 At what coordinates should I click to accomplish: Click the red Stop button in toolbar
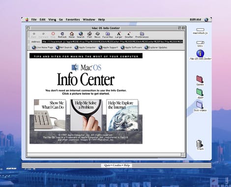(53, 35)
